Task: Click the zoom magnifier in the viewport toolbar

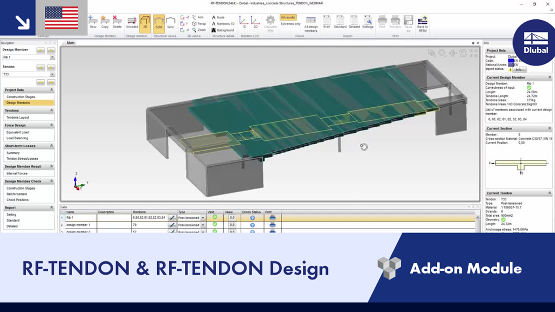Action: pos(442,53)
